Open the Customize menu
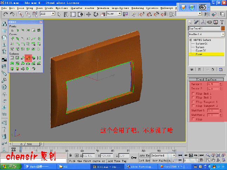This screenshot has width=227, height=170. tap(152, 8)
